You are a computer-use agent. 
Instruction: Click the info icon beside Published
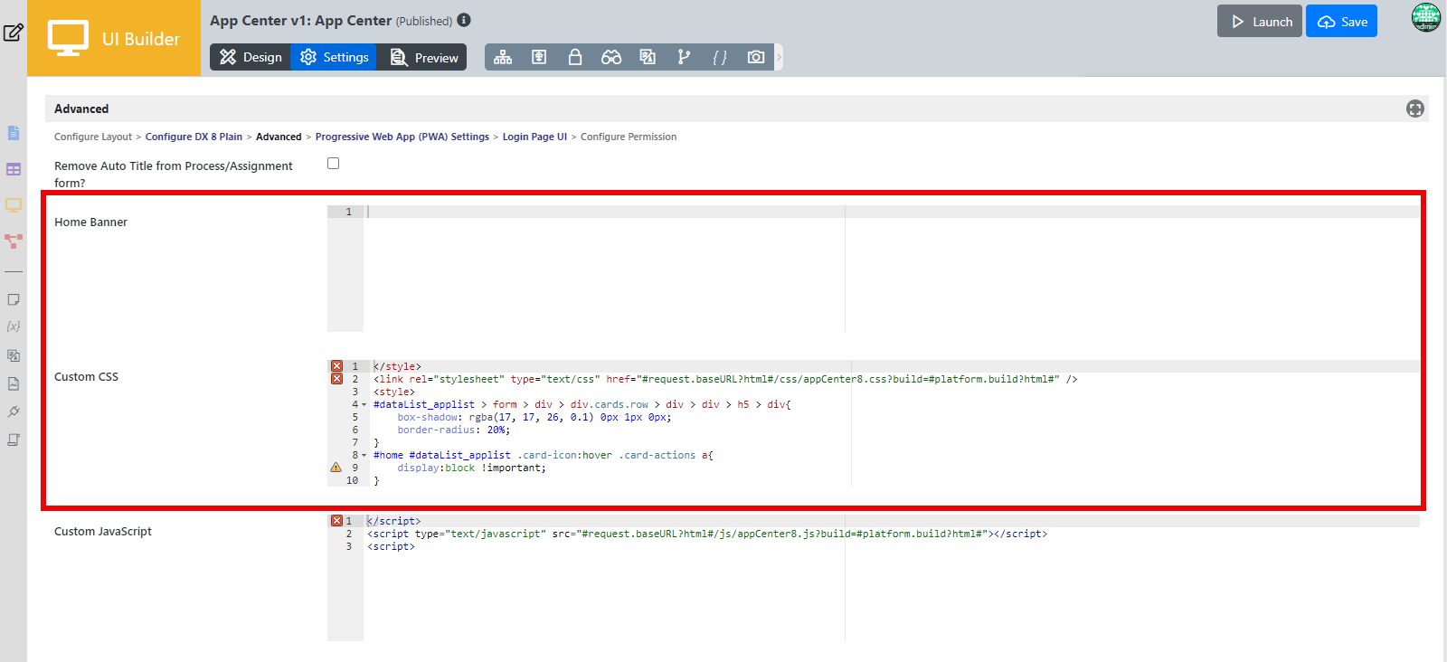pyautogui.click(x=464, y=20)
